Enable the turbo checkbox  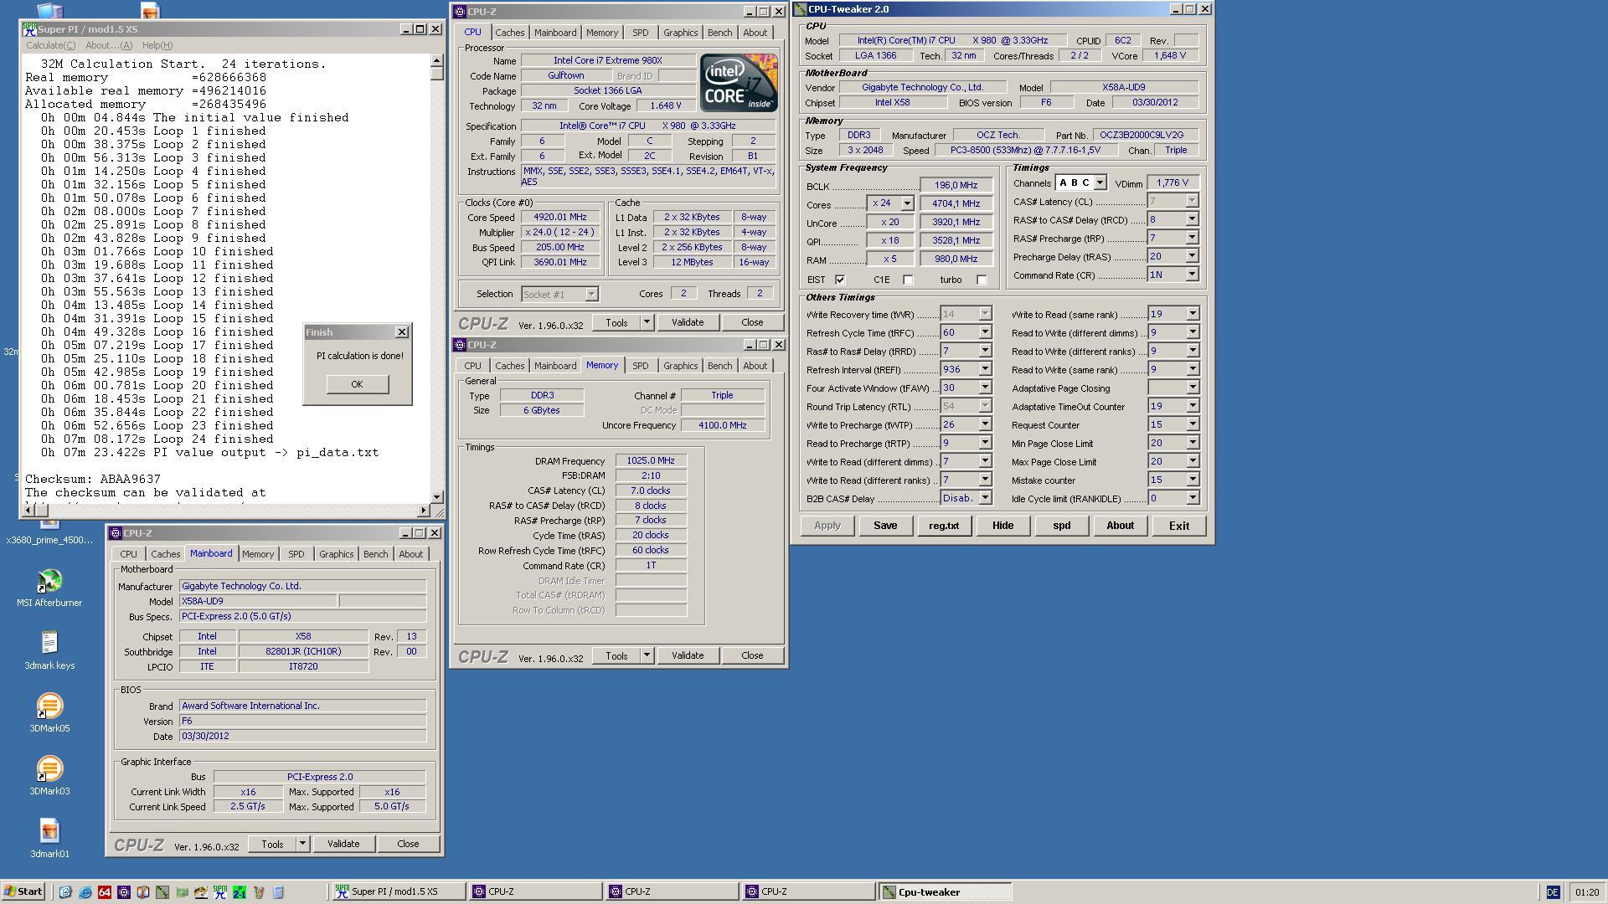click(982, 280)
